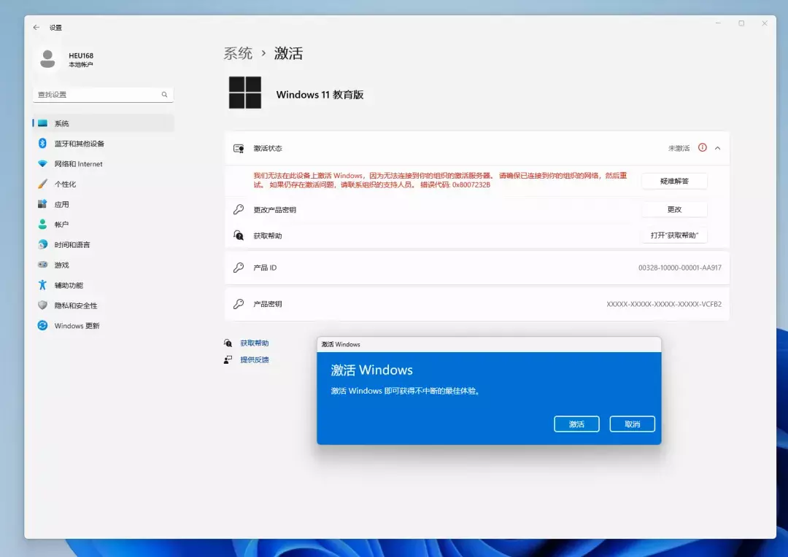Open the Apps (应用) section

tap(61, 205)
